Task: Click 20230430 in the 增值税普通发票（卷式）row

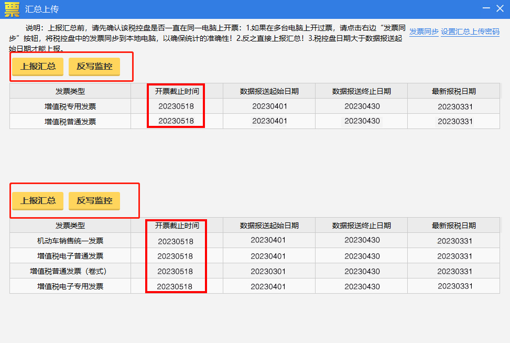Action: point(362,271)
